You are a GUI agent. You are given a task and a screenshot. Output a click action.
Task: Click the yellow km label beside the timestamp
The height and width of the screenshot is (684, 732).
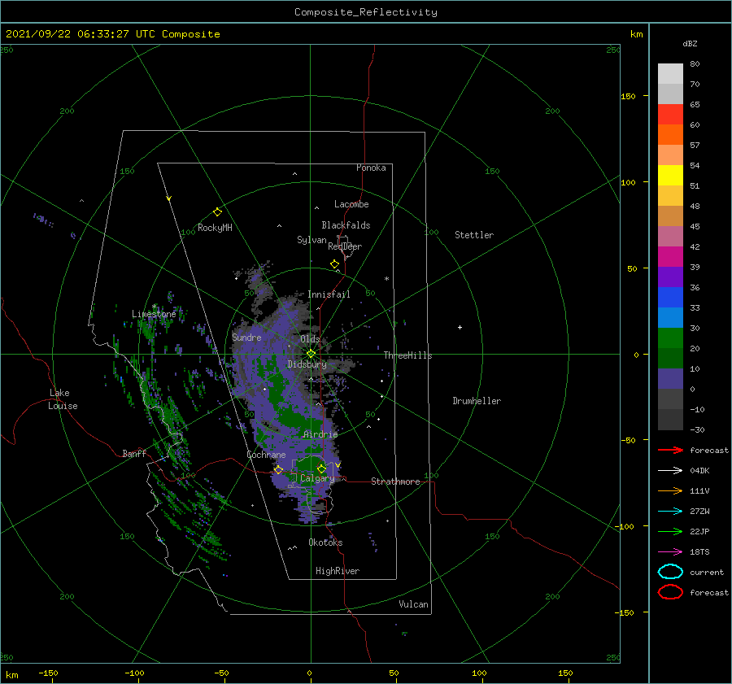(636, 34)
